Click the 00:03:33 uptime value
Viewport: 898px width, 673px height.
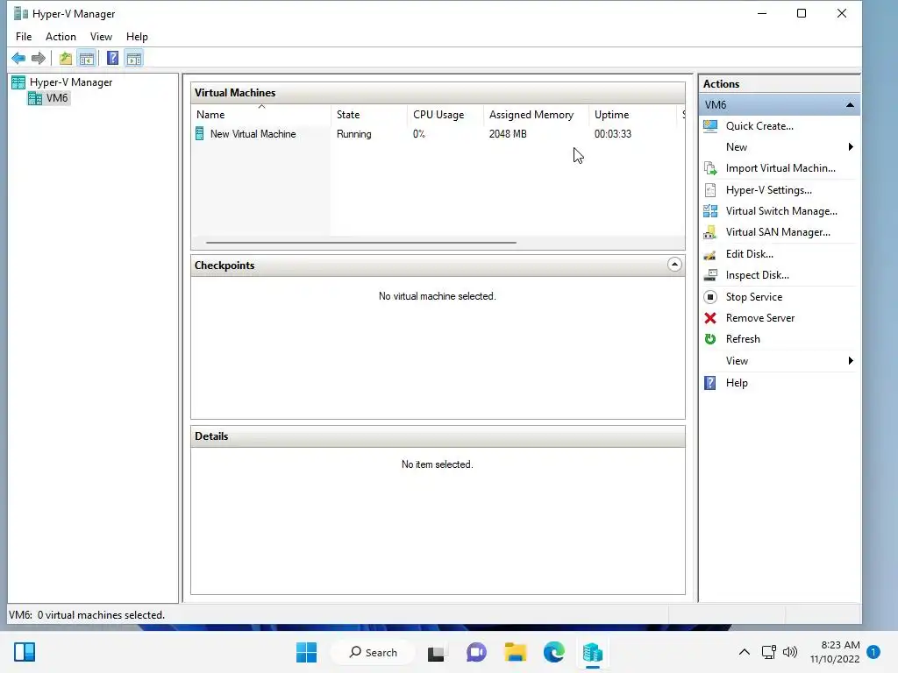click(x=613, y=134)
